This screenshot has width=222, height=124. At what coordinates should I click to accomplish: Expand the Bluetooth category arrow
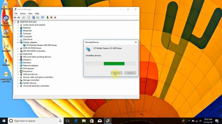tap(18, 31)
